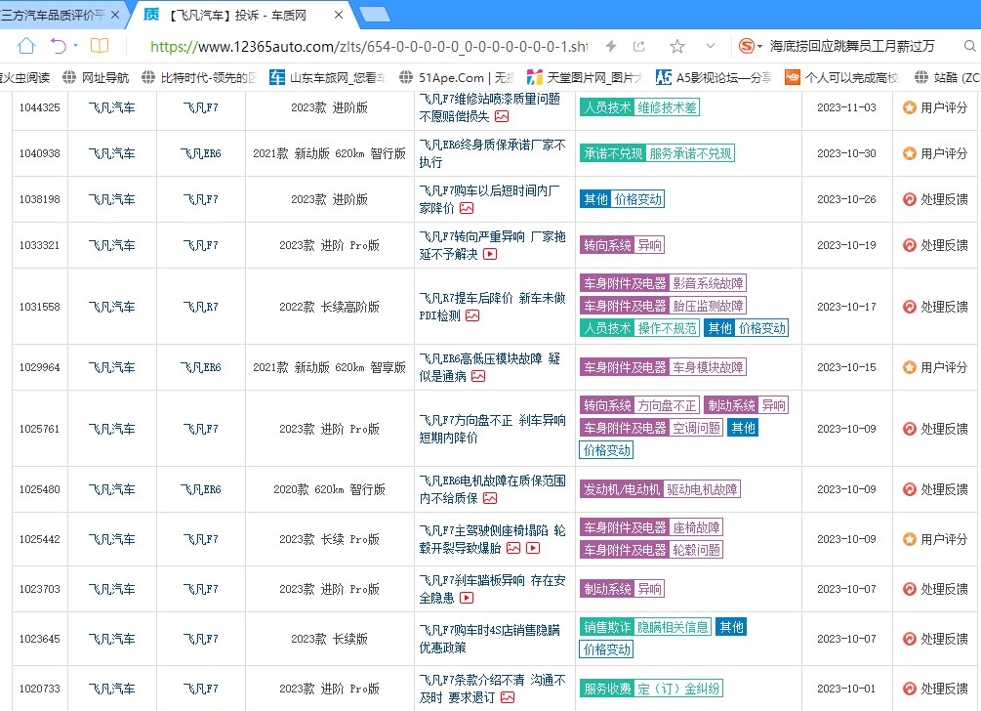Open the 天堂图片网 bookmark

click(x=585, y=77)
